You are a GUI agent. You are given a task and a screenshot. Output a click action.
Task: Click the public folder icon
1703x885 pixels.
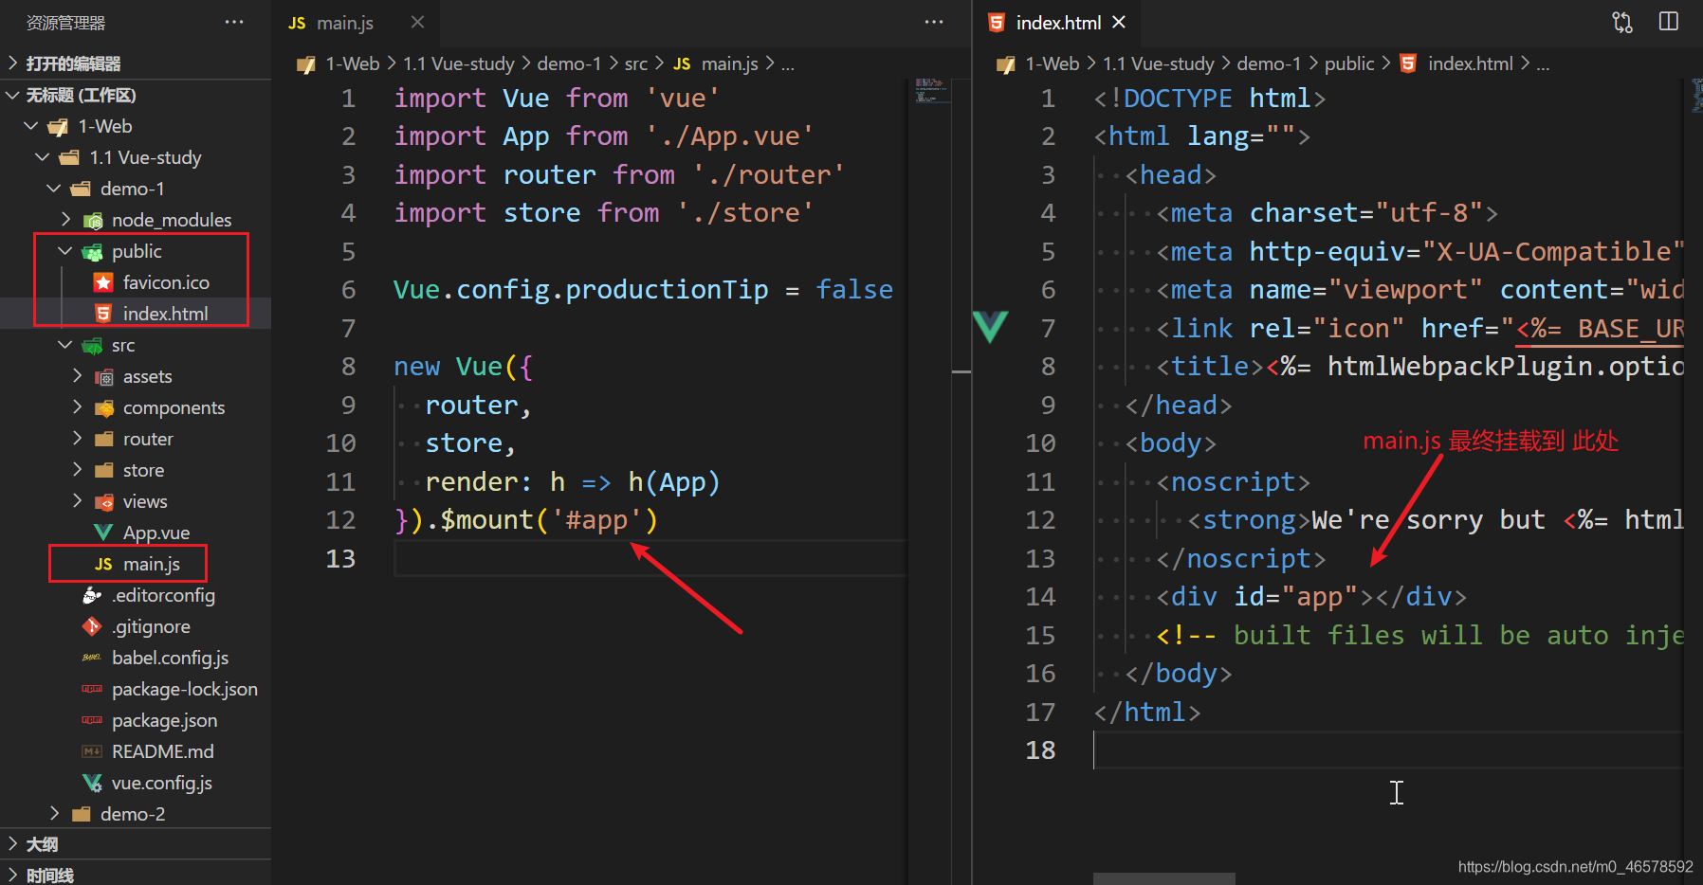[x=93, y=251]
